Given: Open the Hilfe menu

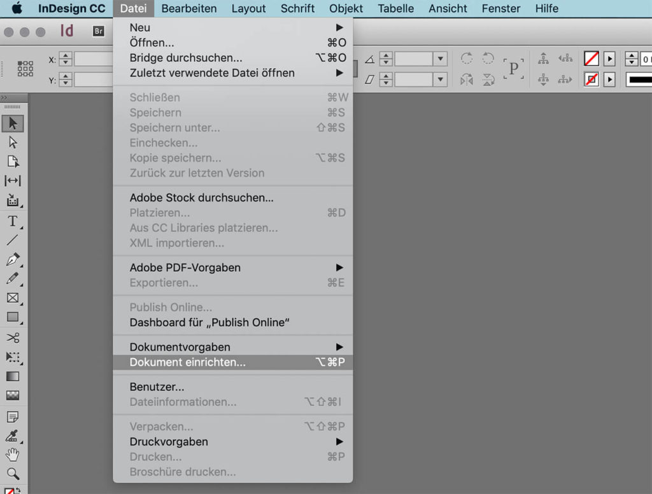Looking at the screenshot, I should (x=547, y=8).
